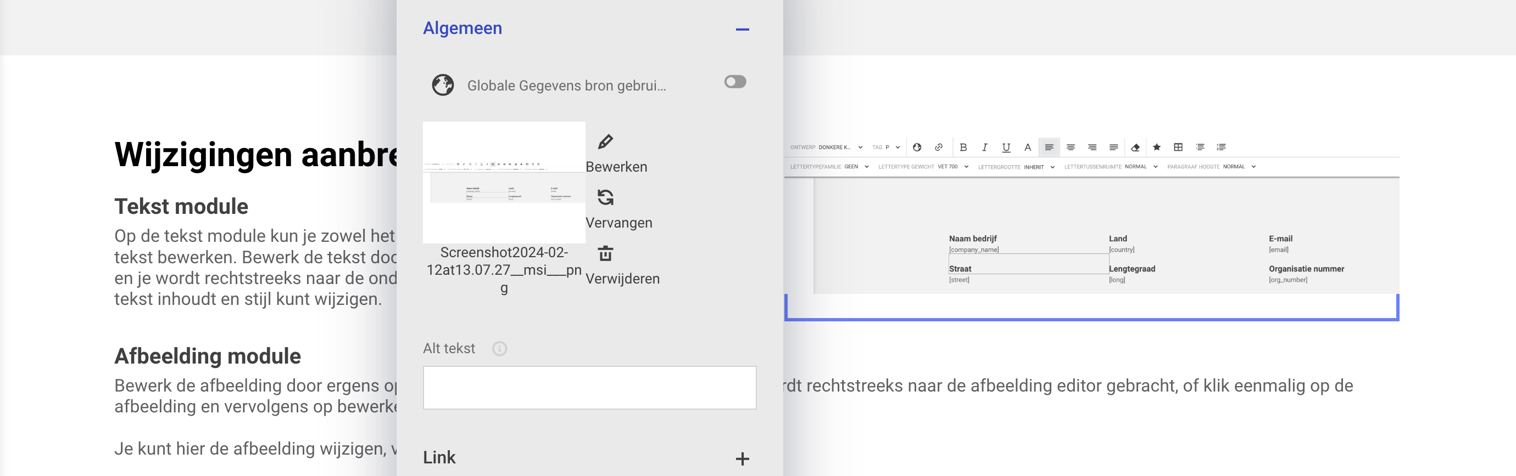1516x476 pixels.
Task: Click the [company_name] placeholder
Action: point(974,250)
